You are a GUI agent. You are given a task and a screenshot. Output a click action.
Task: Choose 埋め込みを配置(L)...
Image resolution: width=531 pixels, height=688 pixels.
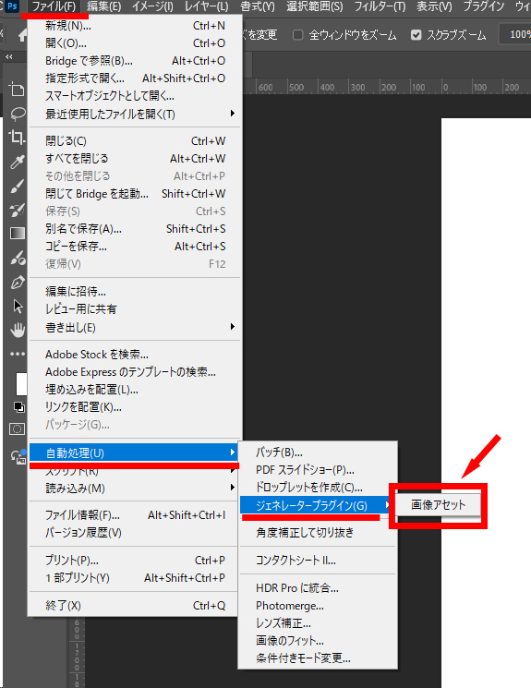click(135, 390)
